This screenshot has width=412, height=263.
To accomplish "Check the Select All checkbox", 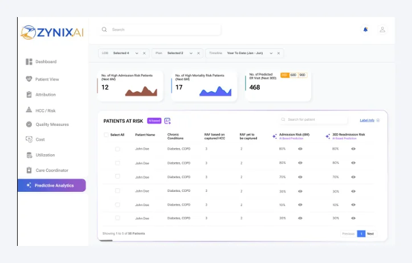I will 106,135.
